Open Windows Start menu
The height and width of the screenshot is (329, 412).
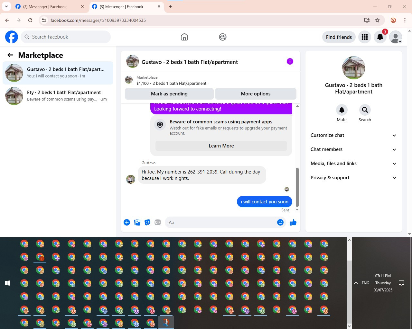click(8, 283)
